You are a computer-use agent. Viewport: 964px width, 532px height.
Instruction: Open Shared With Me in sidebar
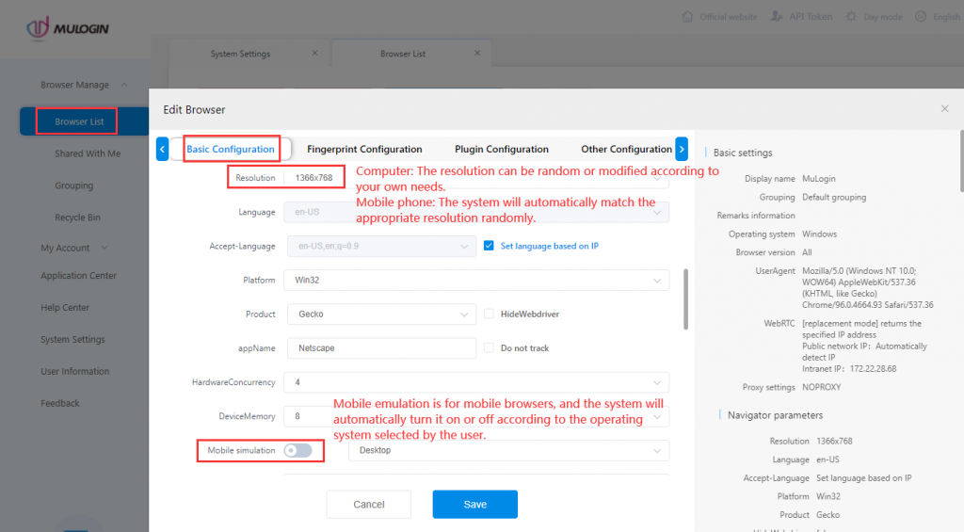[88, 153]
